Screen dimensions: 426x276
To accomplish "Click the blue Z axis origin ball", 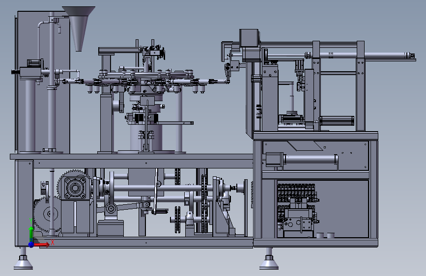I will [x=31, y=245].
